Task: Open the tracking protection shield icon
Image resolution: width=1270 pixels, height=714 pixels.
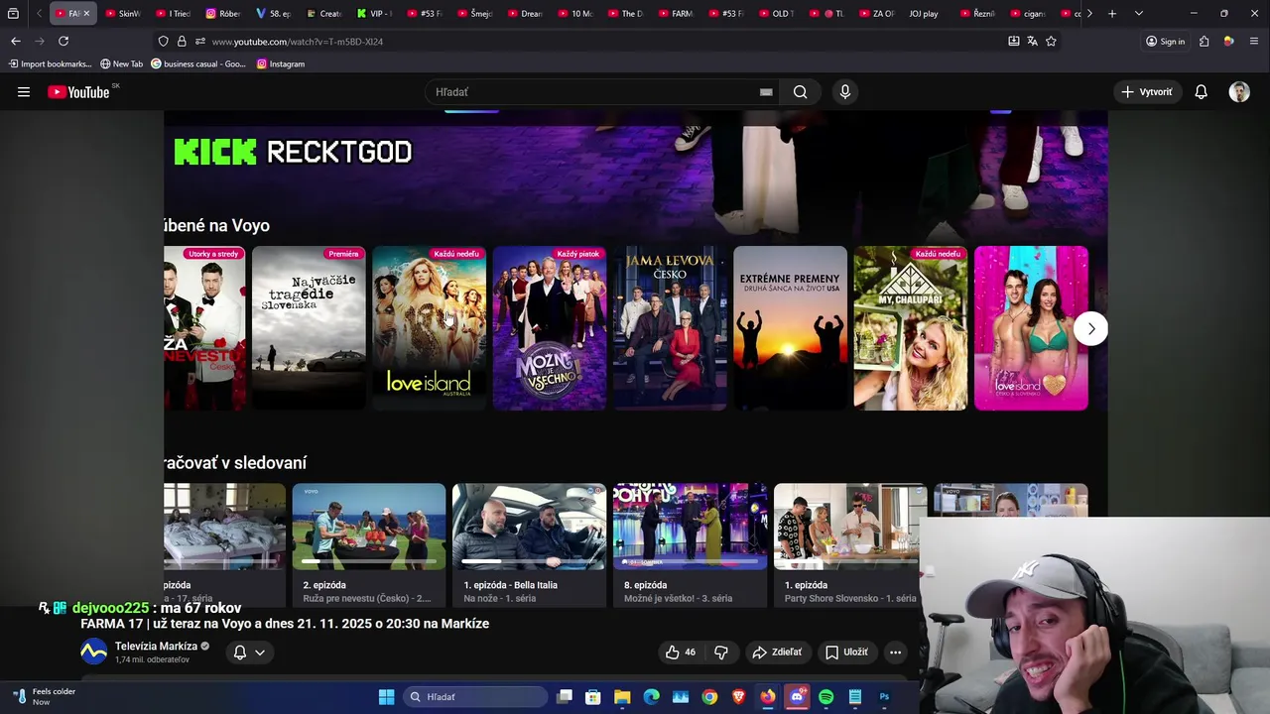Action: pyautogui.click(x=163, y=41)
